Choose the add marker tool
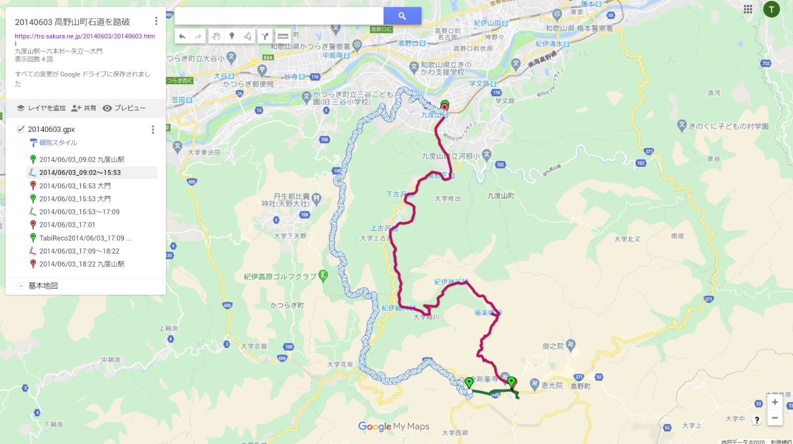 pos(232,36)
